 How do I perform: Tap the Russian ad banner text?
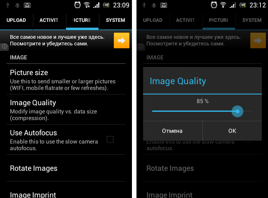pyautogui.click(x=57, y=40)
